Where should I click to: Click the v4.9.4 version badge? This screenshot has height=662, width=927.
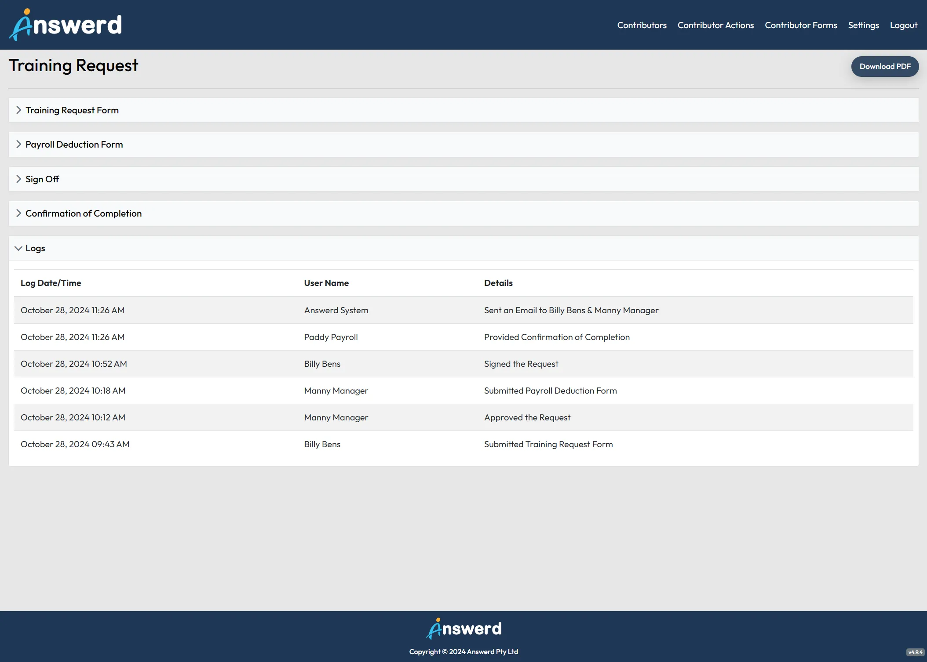click(916, 653)
